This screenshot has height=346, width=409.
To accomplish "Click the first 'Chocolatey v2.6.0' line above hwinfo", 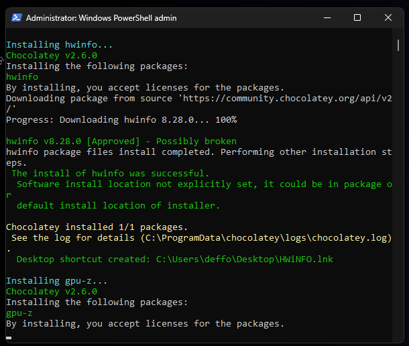I will 52,55.
